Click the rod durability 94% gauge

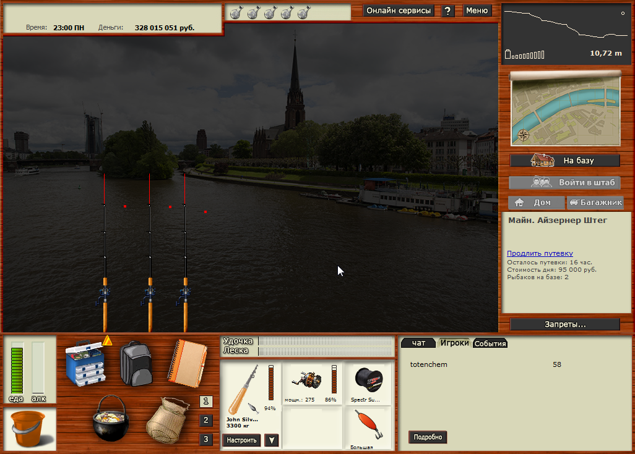(271, 383)
